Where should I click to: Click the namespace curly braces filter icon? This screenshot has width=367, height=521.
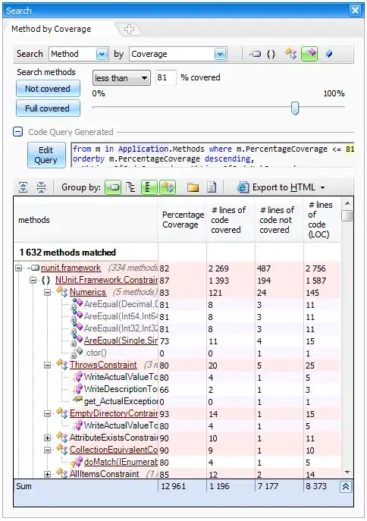click(271, 54)
